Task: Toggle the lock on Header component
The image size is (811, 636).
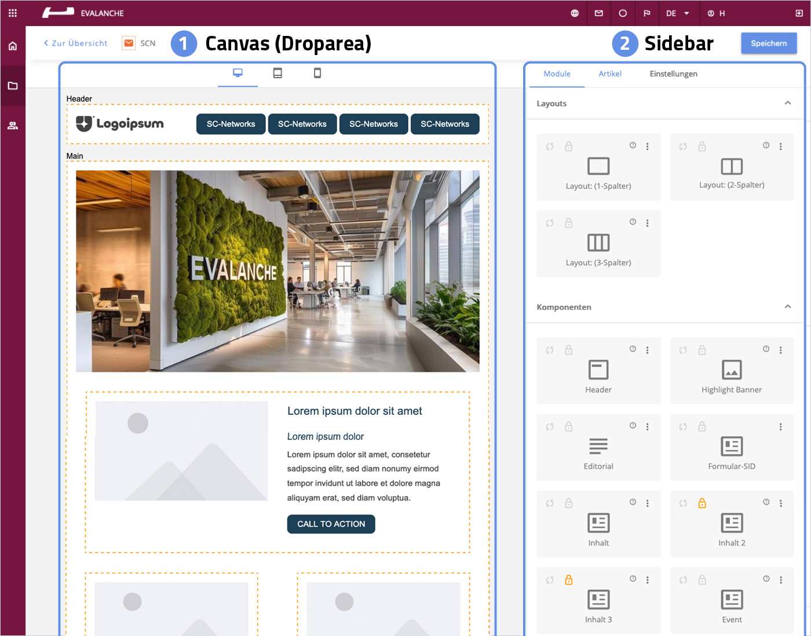Action: coord(569,350)
